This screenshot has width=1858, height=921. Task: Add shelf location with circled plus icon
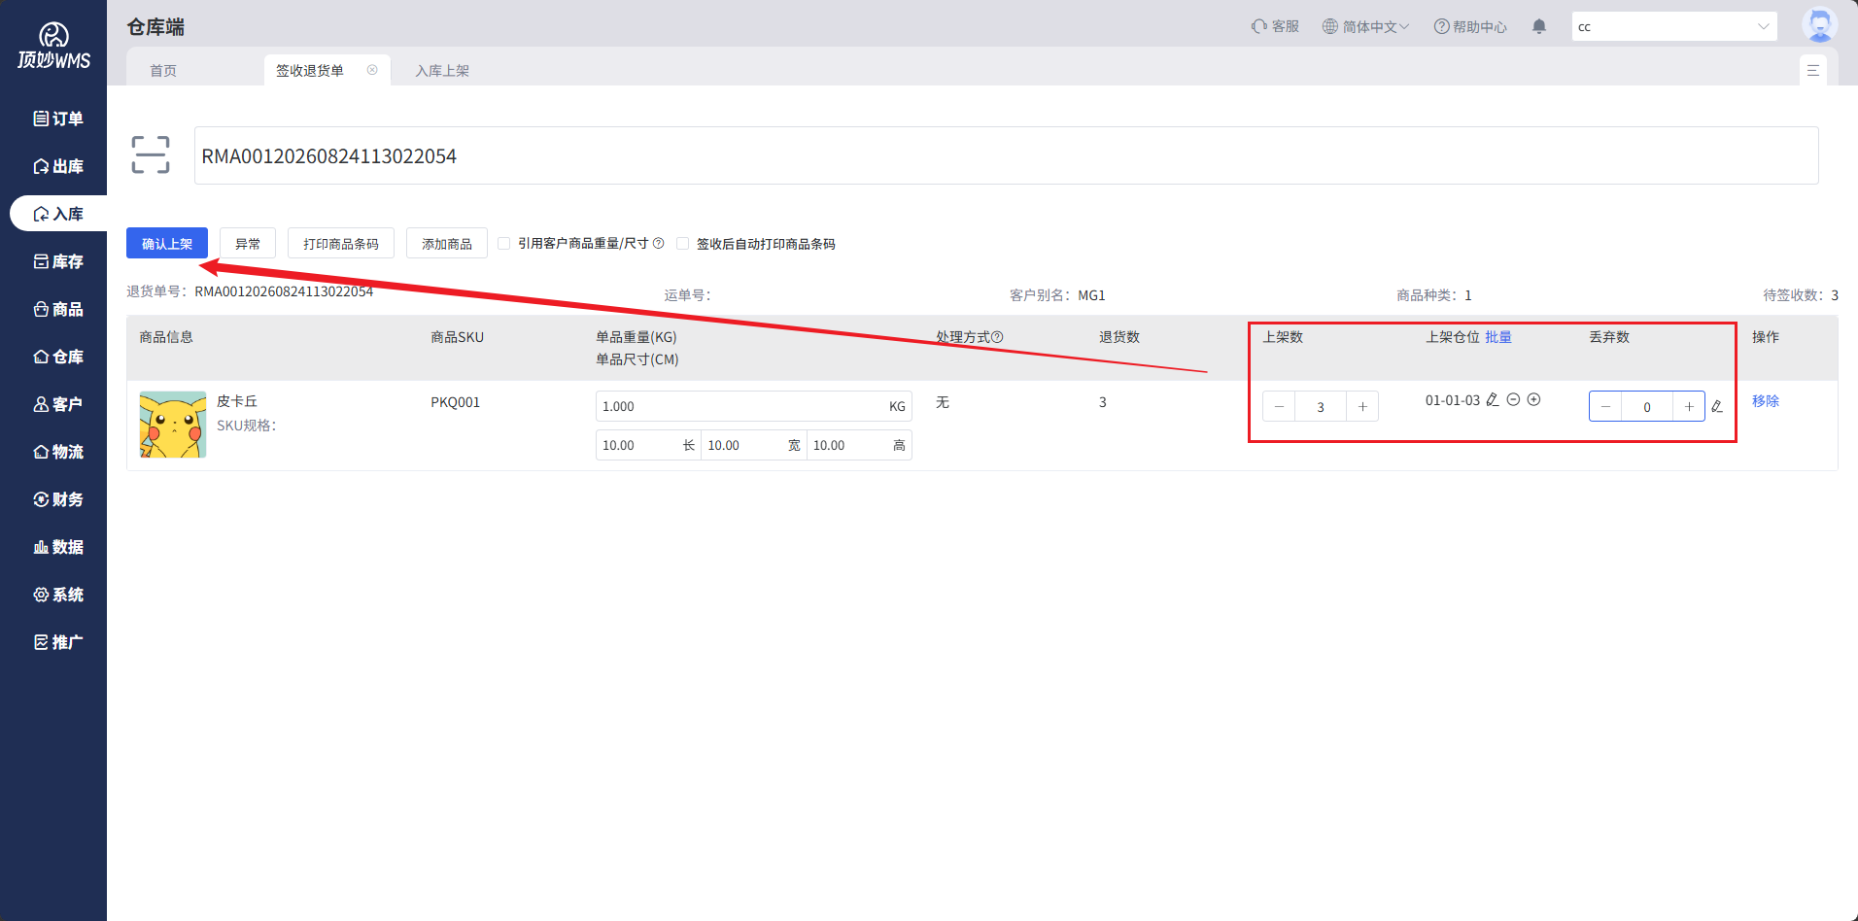click(x=1533, y=399)
